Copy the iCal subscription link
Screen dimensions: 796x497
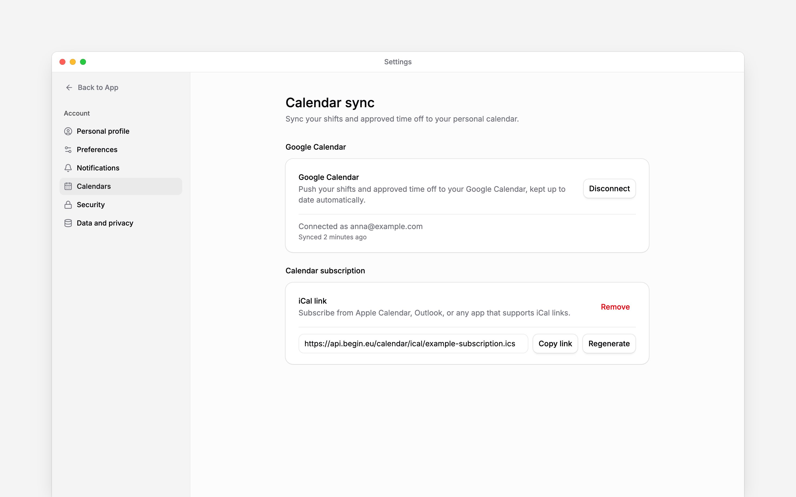[555, 344]
